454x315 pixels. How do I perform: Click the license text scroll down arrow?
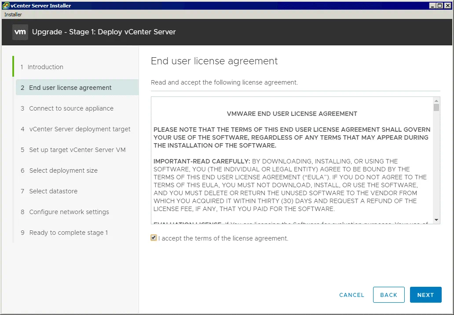436,220
